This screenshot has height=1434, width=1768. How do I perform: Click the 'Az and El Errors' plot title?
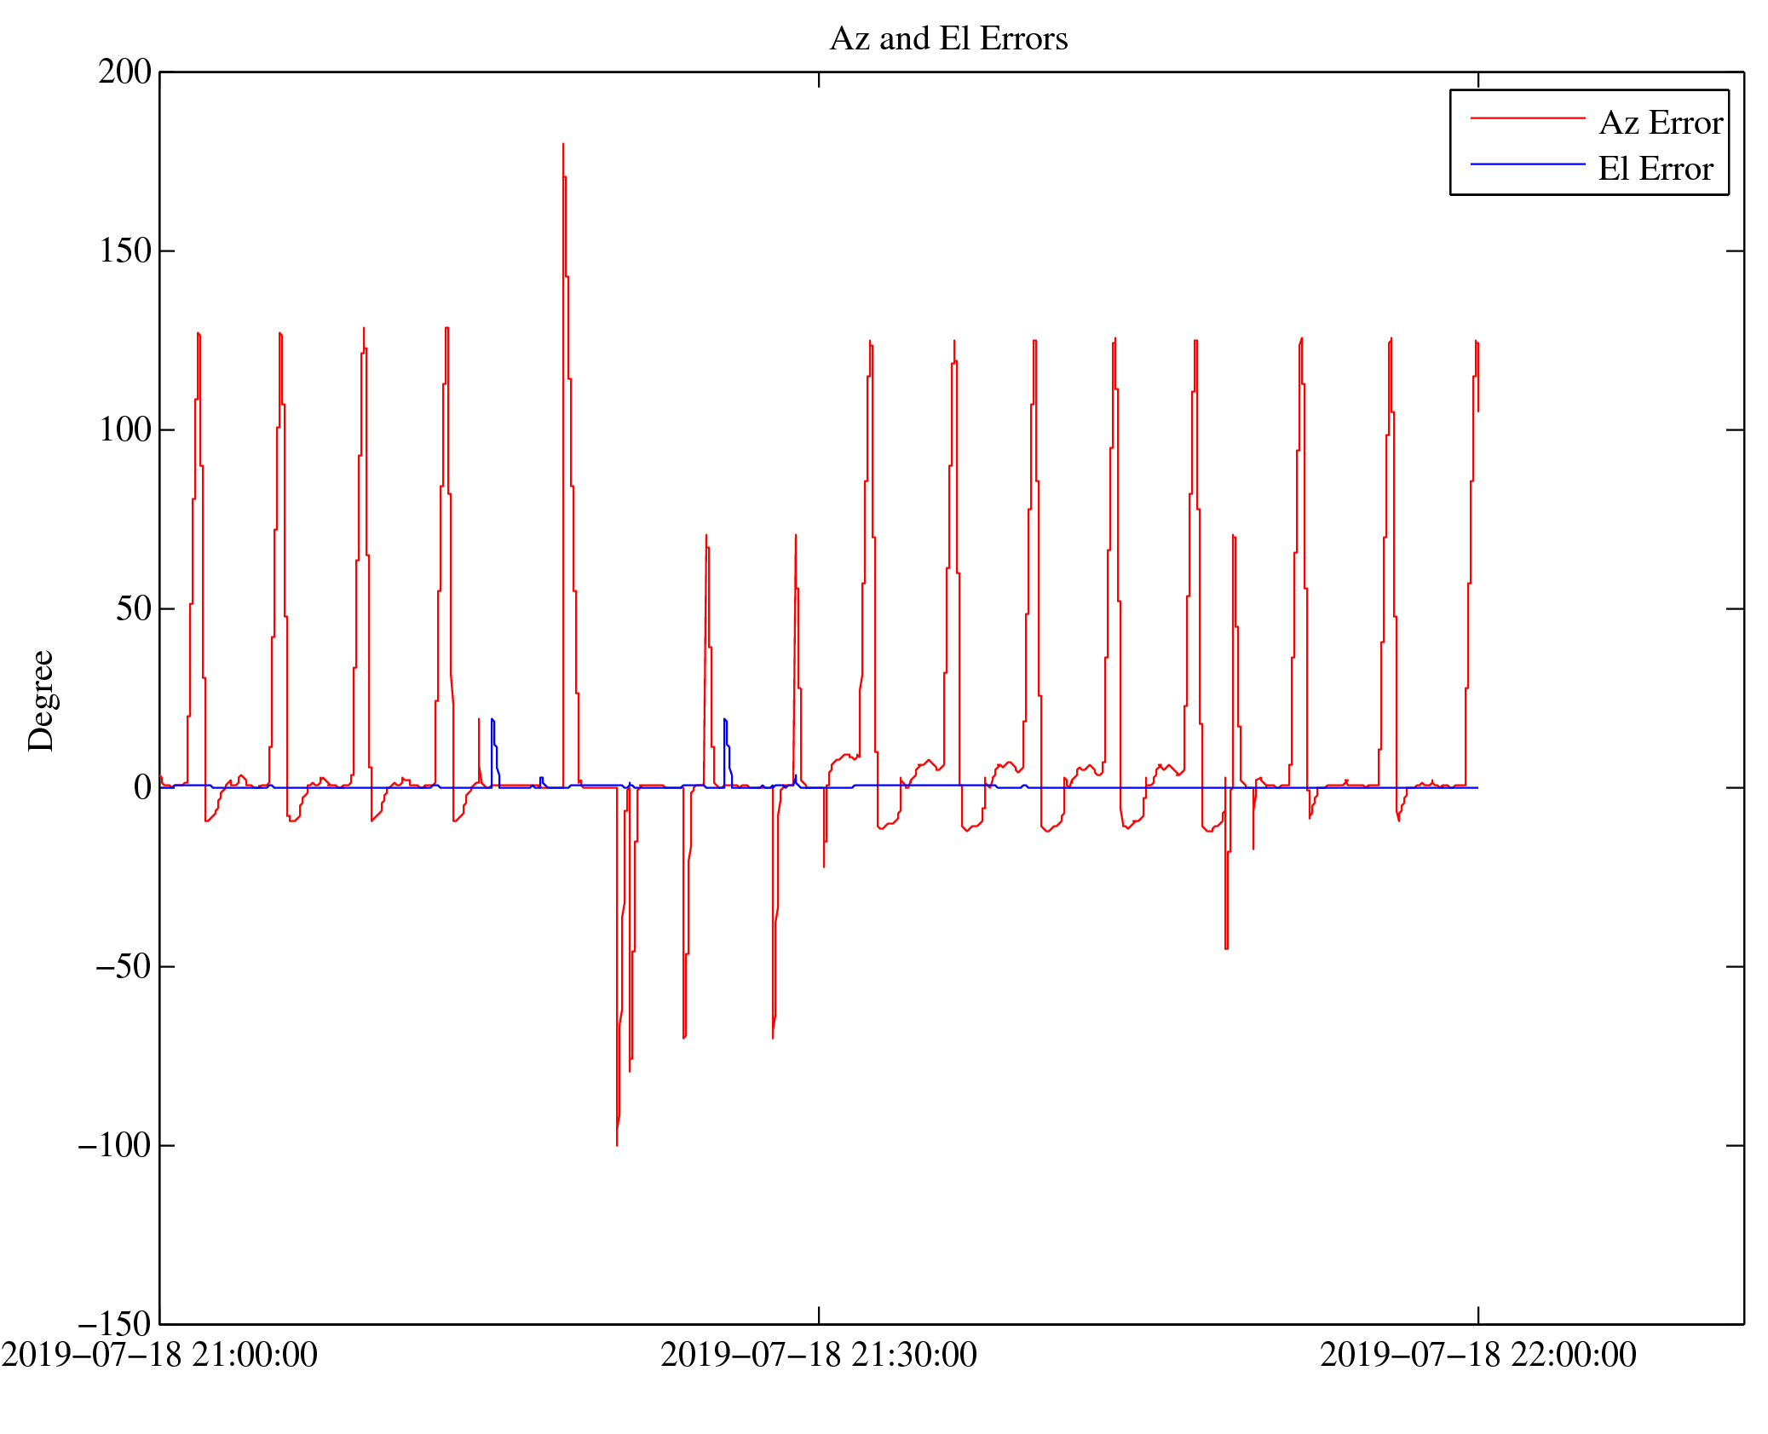click(947, 39)
